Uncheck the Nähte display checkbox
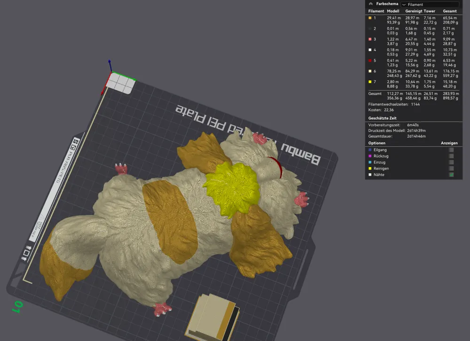 [451, 175]
